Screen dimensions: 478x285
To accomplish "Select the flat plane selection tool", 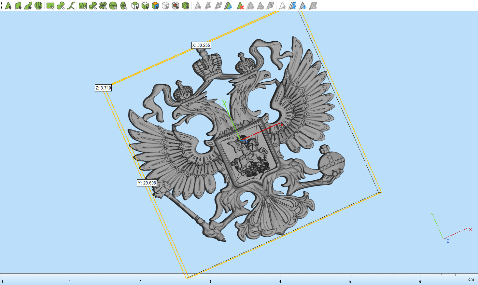I will pos(18,6).
